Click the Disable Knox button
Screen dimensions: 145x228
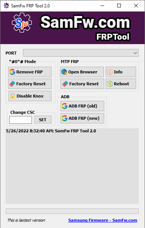[30, 96]
